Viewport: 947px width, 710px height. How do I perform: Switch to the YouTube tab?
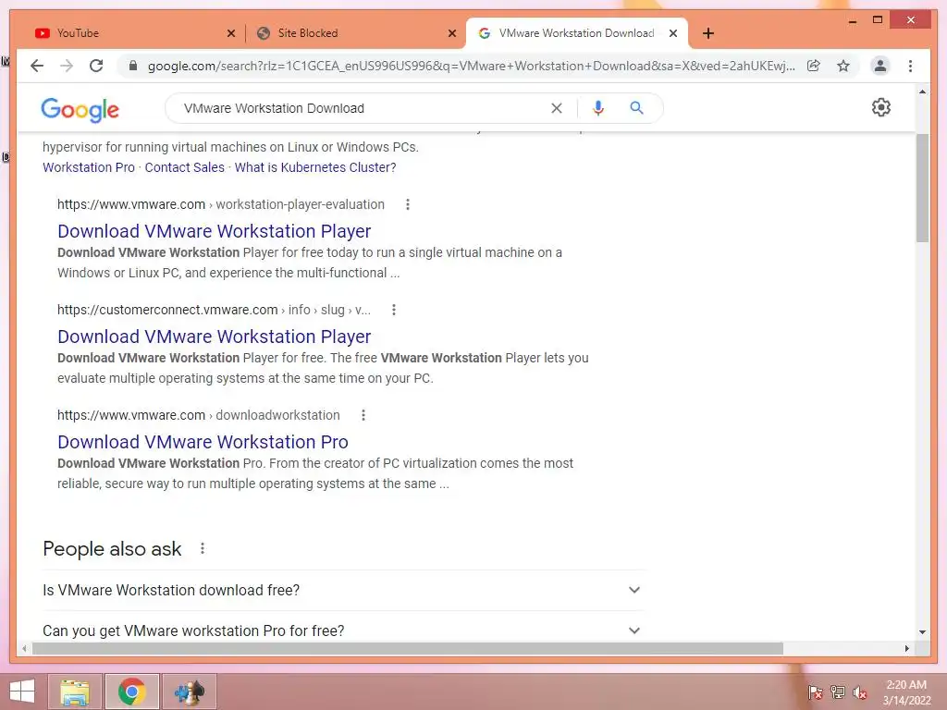(x=127, y=33)
